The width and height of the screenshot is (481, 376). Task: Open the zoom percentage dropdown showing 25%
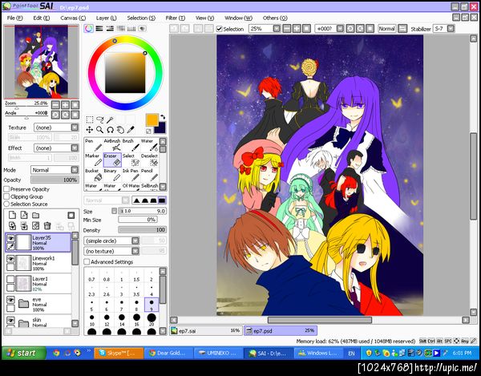pyautogui.click(x=277, y=29)
